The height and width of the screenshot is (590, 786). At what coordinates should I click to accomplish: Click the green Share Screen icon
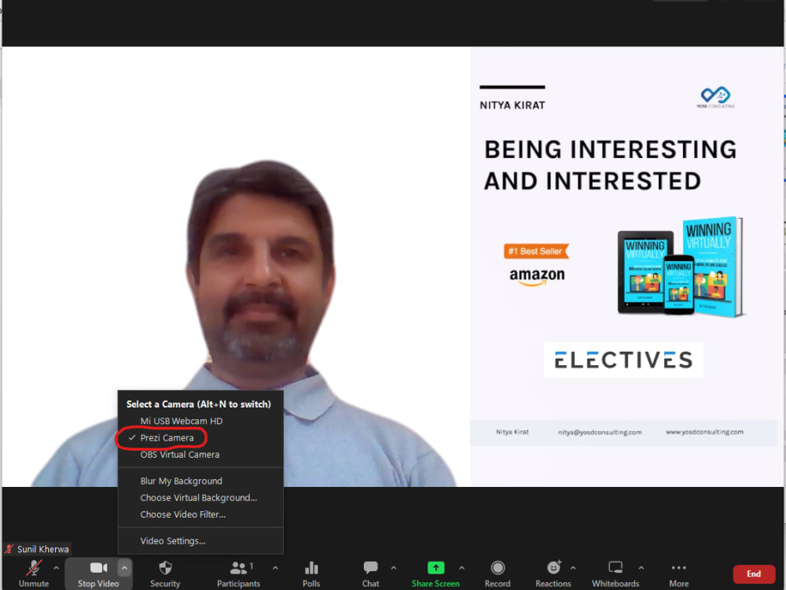(x=435, y=567)
